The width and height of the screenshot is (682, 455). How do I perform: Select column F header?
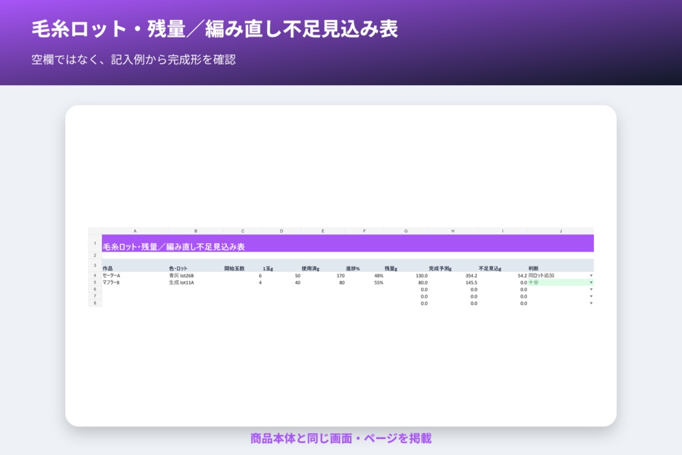[x=364, y=231]
